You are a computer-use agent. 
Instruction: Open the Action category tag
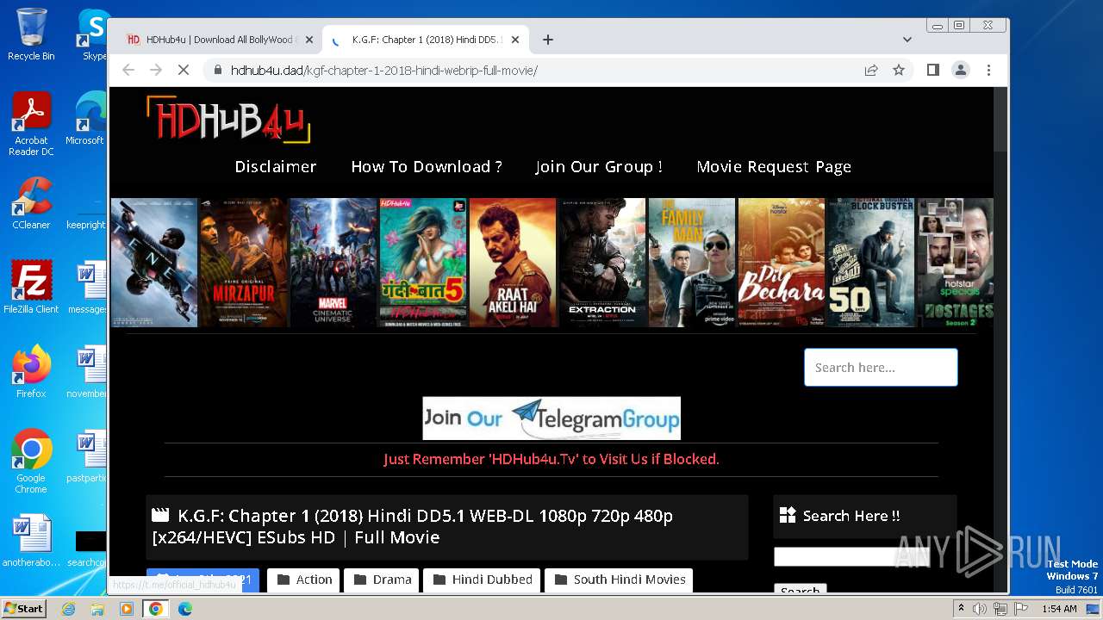(x=305, y=580)
